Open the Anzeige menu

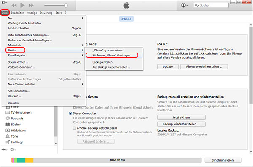[x=32, y=13]
